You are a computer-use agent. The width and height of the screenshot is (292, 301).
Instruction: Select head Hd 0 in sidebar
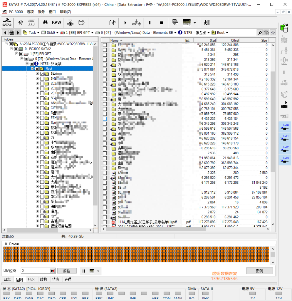(x=285, y=127)
